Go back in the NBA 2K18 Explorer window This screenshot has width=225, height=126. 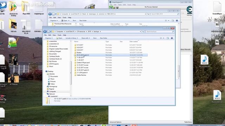click(x=50, y=14)
